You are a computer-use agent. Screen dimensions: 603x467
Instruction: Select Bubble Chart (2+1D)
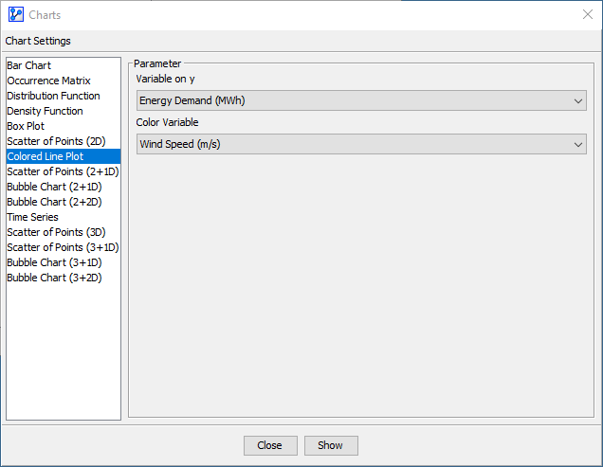(x=54, y=187)
